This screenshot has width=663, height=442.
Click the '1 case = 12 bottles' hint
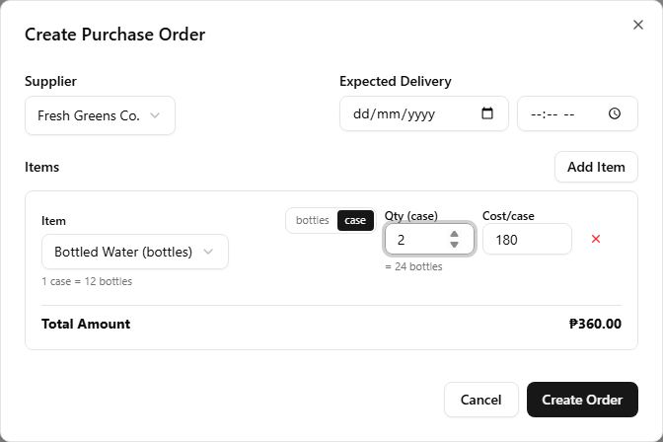87,281
